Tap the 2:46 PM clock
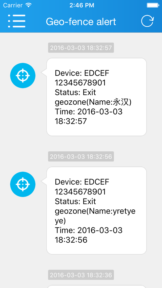The height and width of the screenshot is (288, 162). [82, 5]
